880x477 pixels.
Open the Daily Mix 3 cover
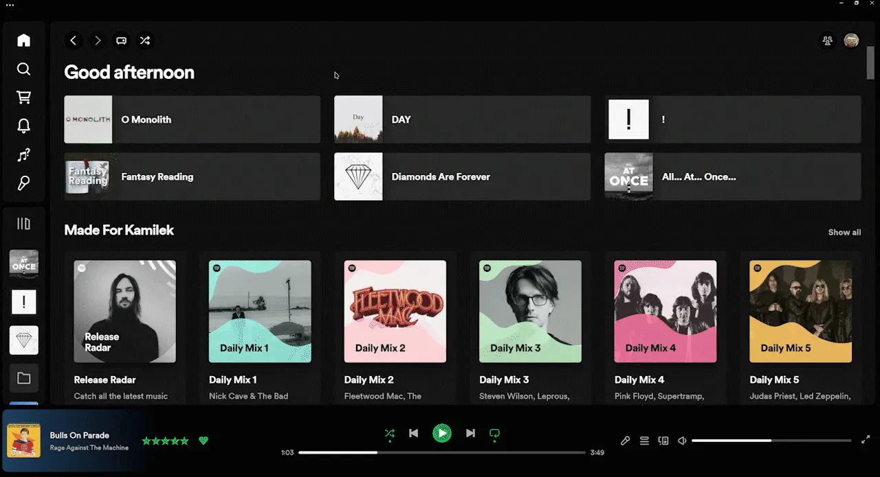point(530,311)
